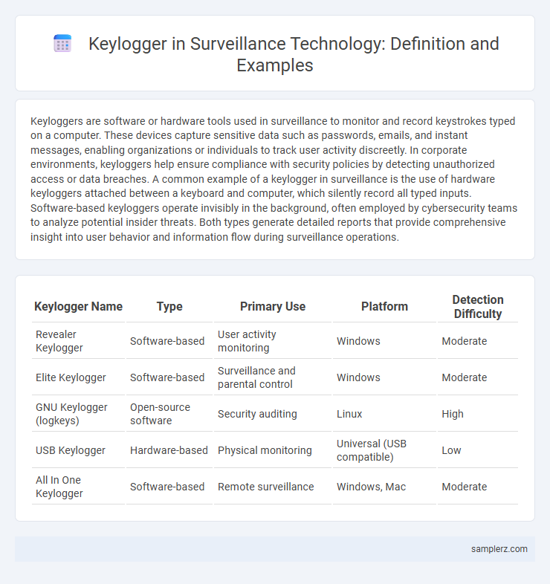Select 'Software-based' in the Elite Keylogger row
This screenshot has height=584, width=550.
tap(169, 377)
